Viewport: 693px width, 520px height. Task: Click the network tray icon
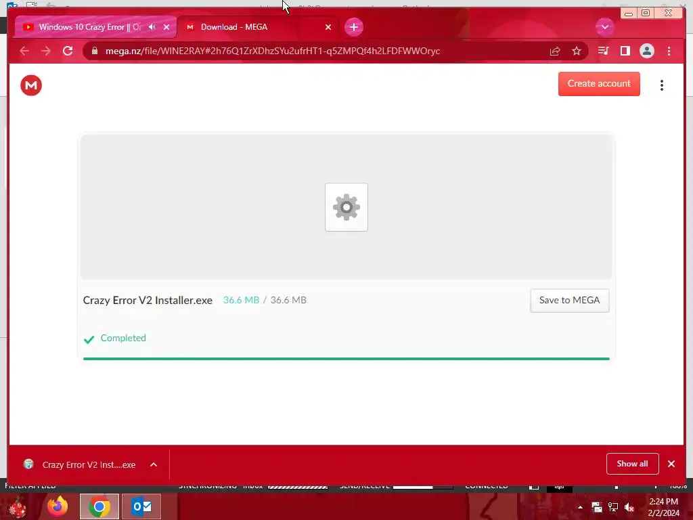click(612, 507)
